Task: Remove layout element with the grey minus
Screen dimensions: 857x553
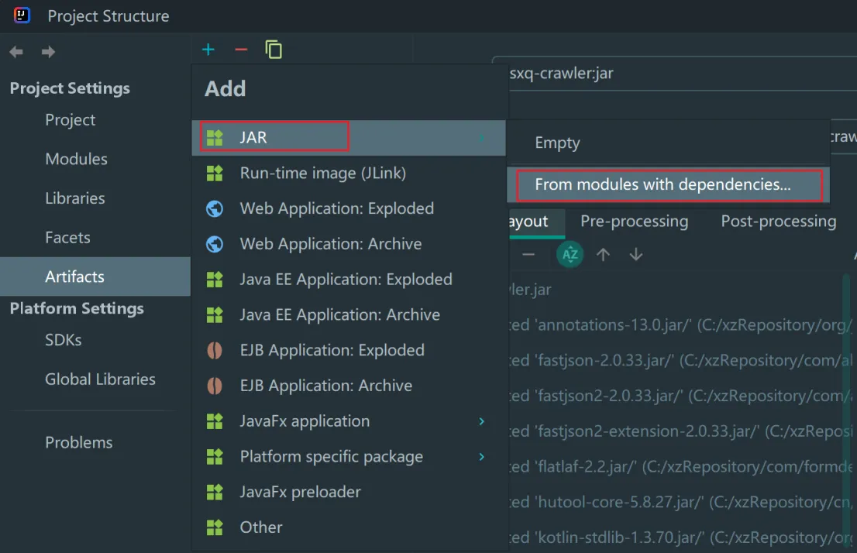Action: [528, 255]
